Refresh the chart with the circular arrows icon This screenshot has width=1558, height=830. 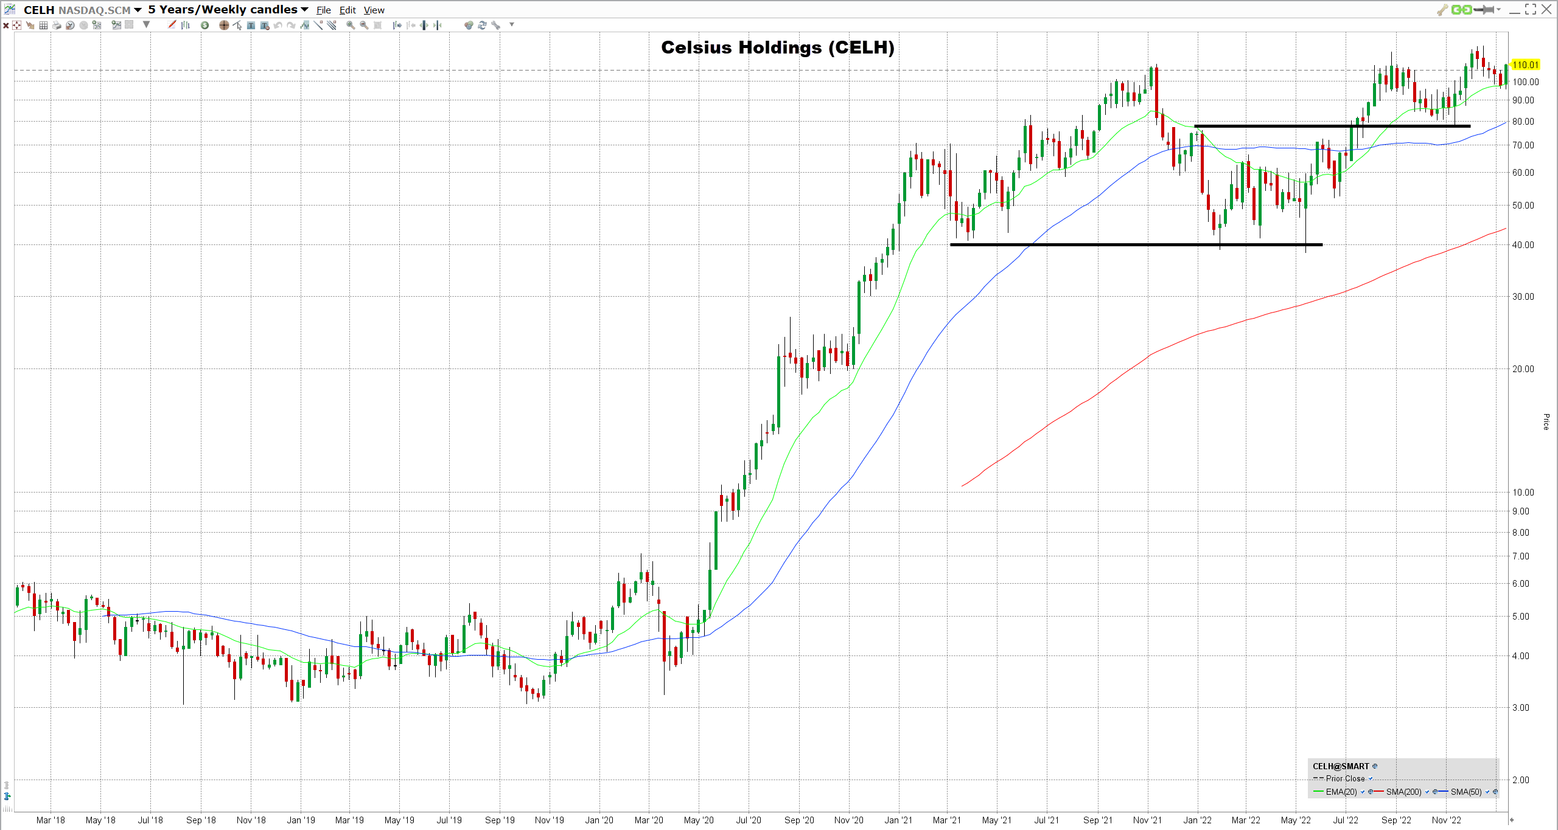pyautogui.click(x=482, y=25)
